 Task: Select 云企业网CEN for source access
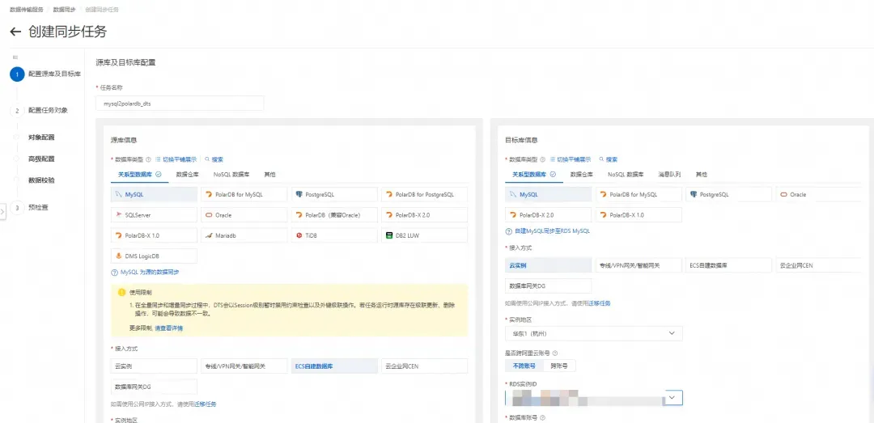click(425, 366)
